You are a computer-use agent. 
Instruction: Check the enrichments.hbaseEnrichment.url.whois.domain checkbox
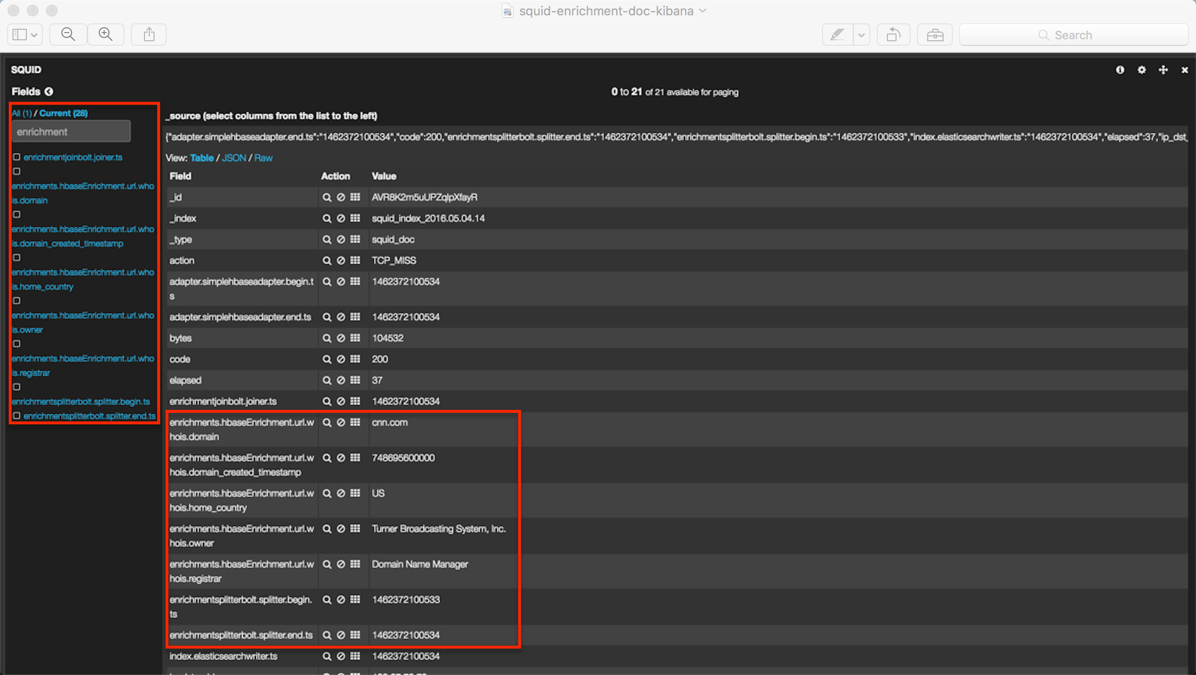point(16,172)
